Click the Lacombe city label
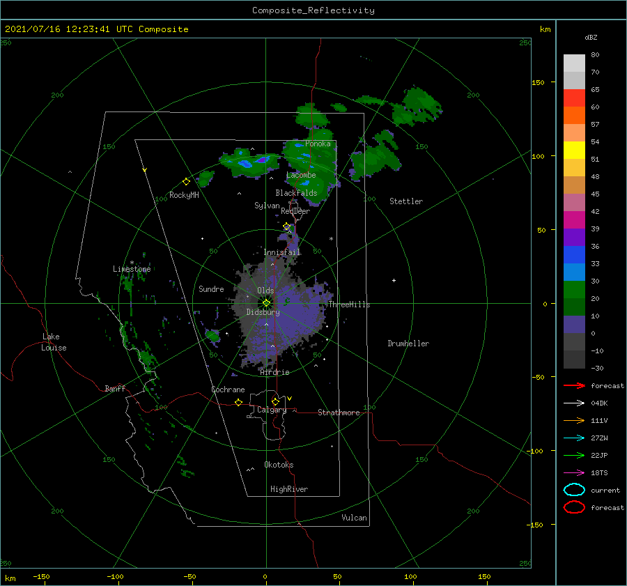Viewport: 627px width, 586px height. click(x=301, y=175)
